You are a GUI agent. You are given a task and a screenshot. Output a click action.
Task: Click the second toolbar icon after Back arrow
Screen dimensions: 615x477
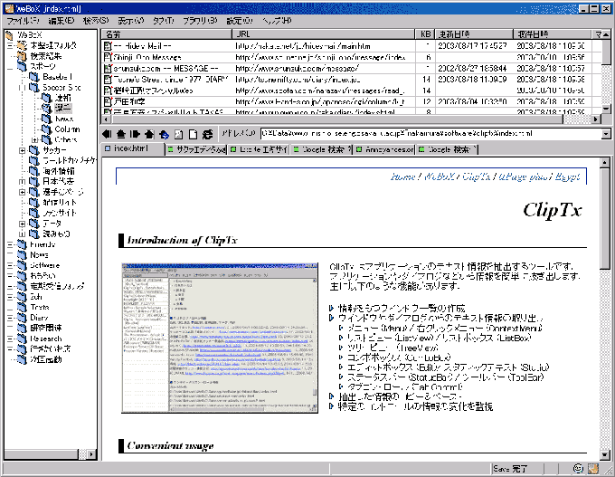coord(121,134)
